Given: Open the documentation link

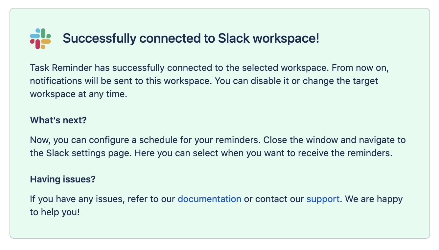Looking at the screenshot, I should (209, 199).
